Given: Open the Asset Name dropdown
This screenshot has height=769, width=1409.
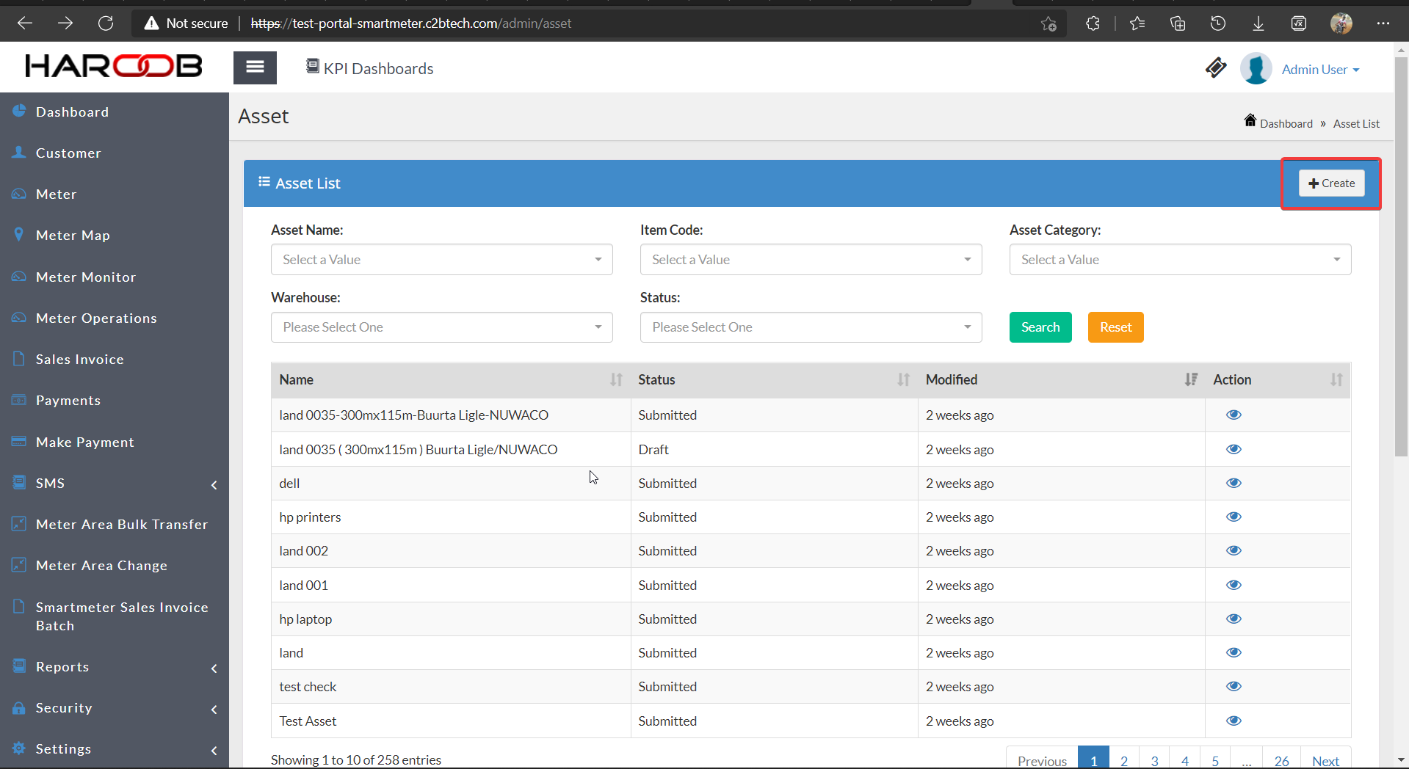Looking at the screenshot, I should pyautogui.click(x=441, y=260).
